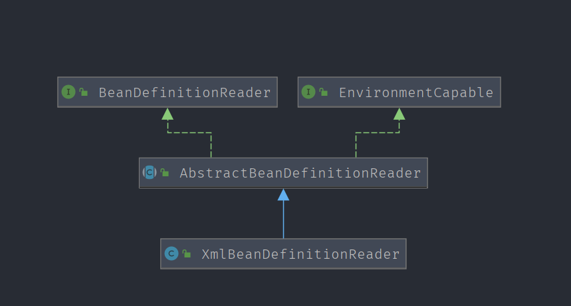Click the interface icon on BeanDefinitionReader node

(68, 92)
